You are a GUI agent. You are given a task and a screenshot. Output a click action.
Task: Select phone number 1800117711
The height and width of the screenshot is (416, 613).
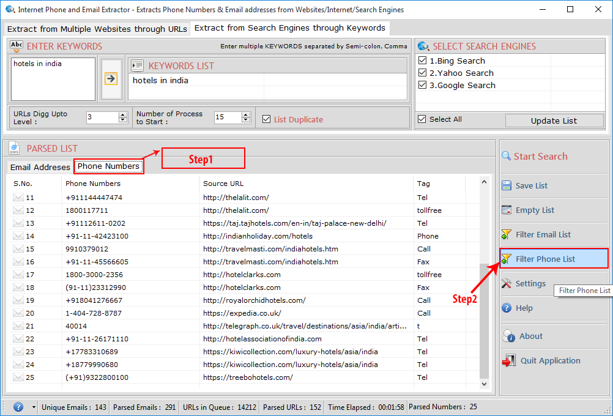(87, 210)
